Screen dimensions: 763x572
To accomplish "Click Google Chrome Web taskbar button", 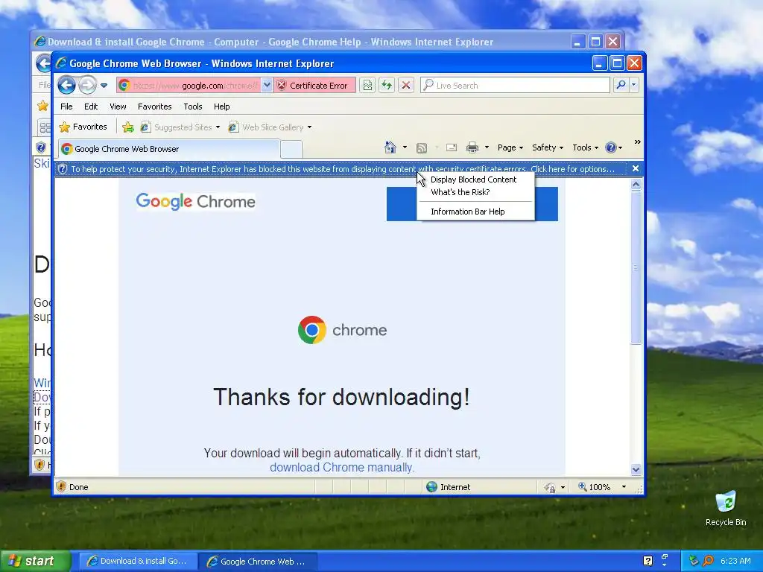I will [x=258, y=562].
